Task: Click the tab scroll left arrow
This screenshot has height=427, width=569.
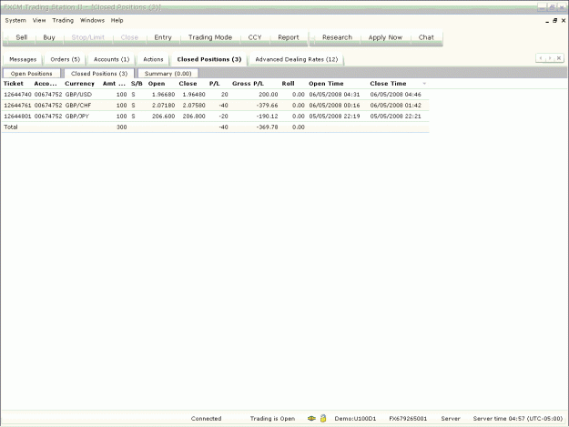Action: 541,58
